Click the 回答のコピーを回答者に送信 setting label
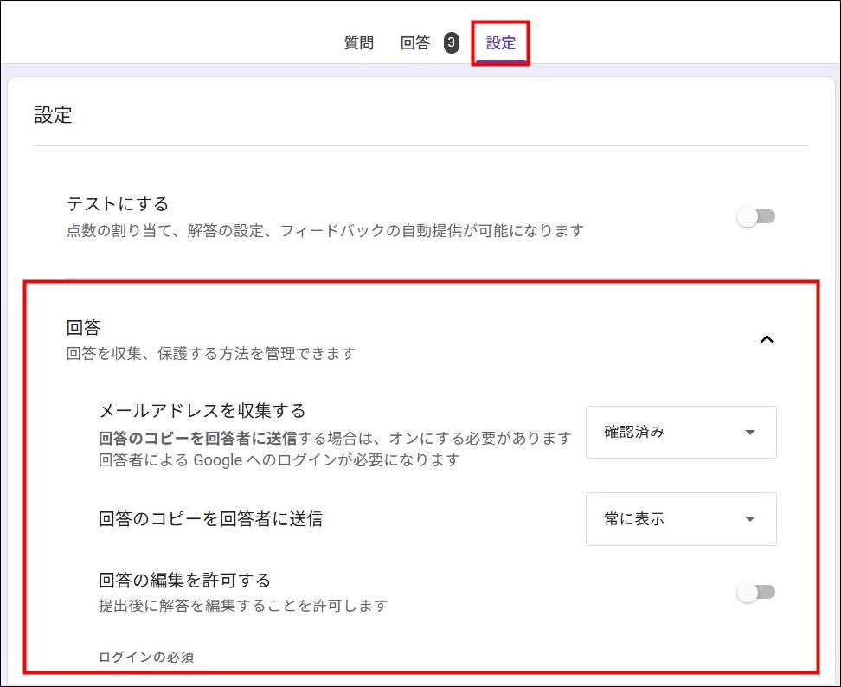841x687 pixels. pyautogui.click(x=211, y=519)
